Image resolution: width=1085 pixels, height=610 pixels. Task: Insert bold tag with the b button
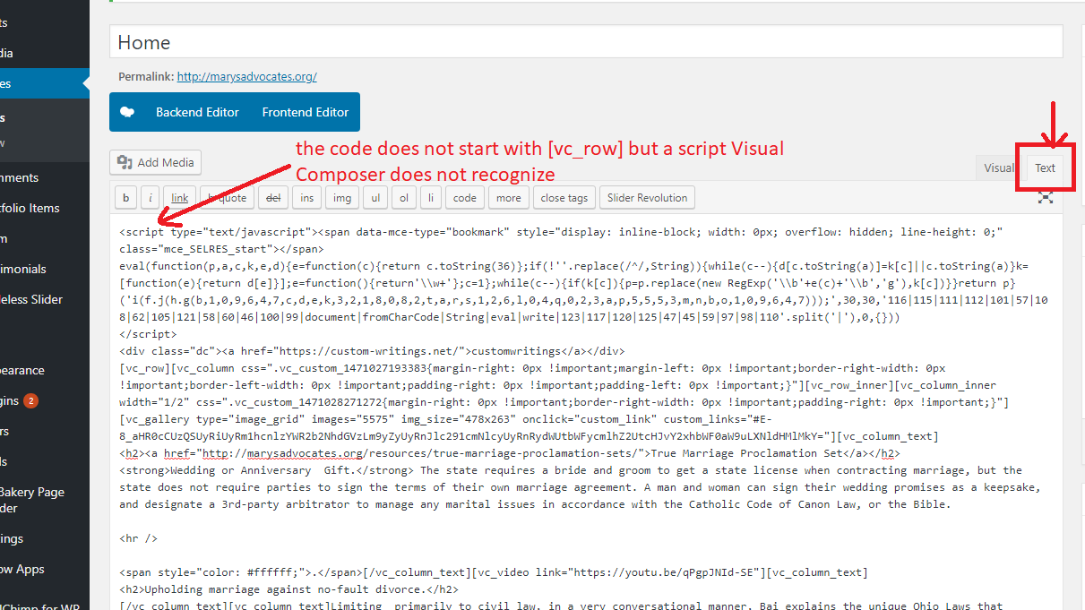(125, 198)
